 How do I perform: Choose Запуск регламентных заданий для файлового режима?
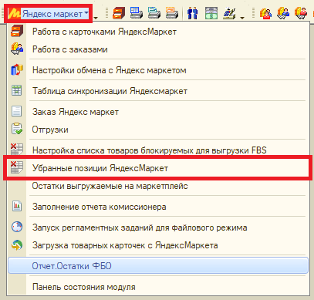pyautogui.click(x=158, y=228)
